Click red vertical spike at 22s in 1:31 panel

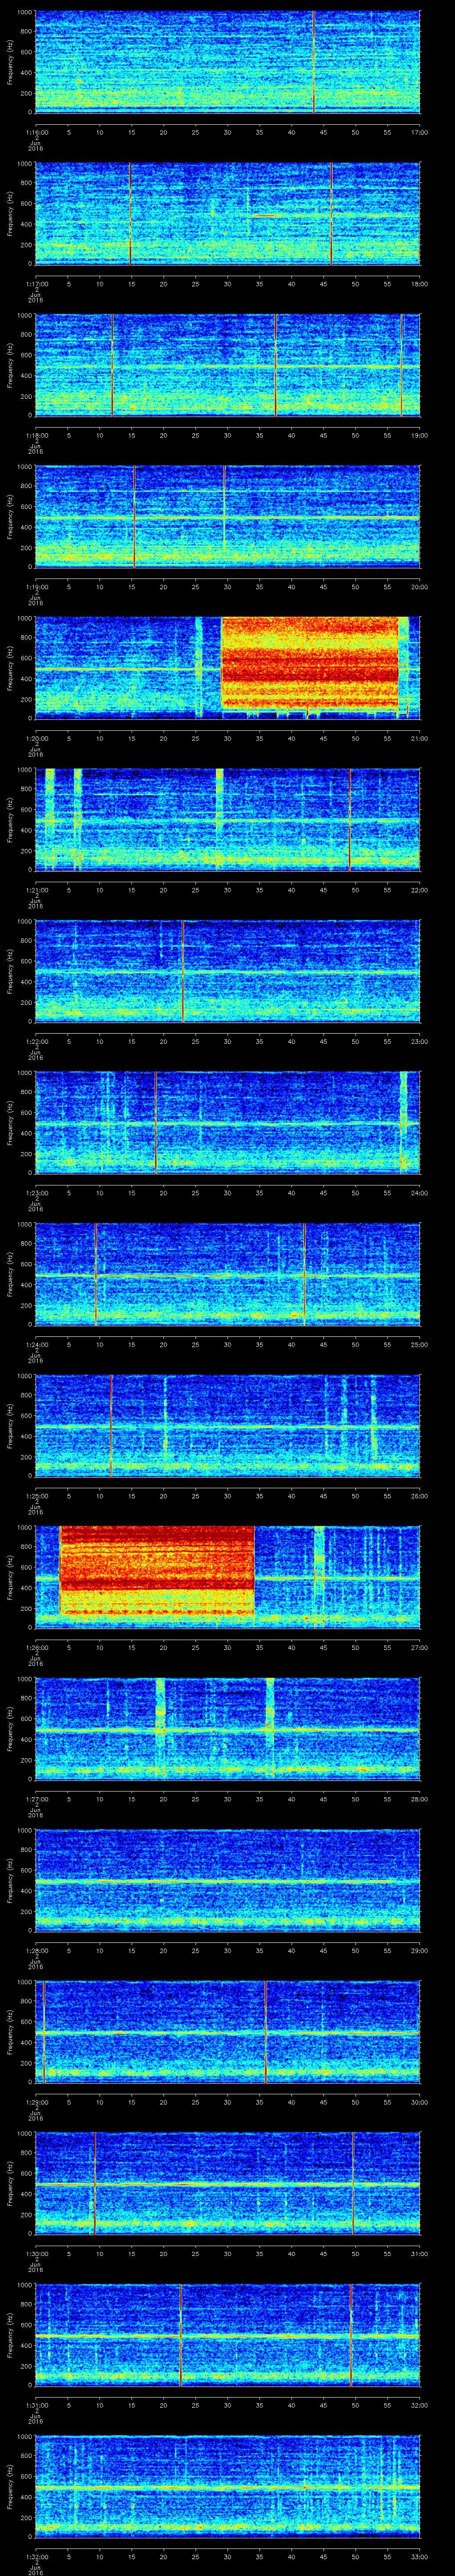coord(180,2335)
